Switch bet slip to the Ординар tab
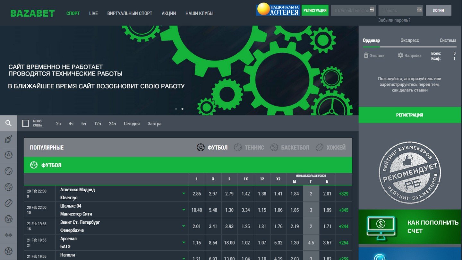 [x=371, y=40]
